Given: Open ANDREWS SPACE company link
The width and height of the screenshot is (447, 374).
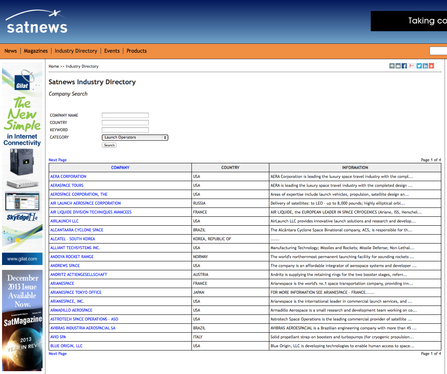Looking at the screenshot, I should click(65, 266).
